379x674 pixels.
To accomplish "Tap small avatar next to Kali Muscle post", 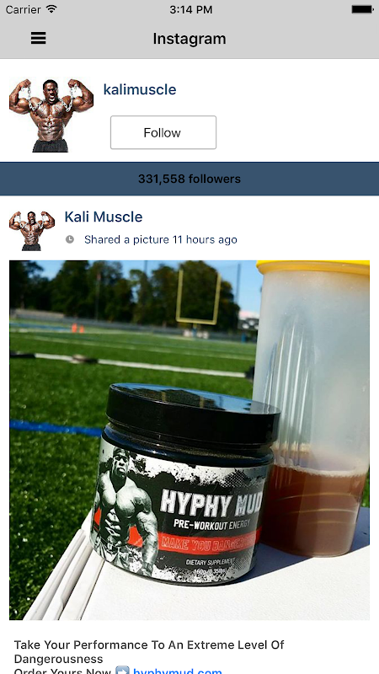I will point(32,231).
